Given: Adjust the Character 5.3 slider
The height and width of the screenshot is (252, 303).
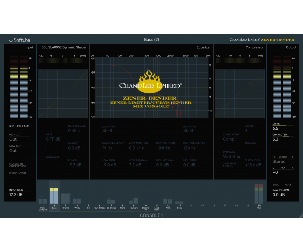Looking at the screenshot, I should click(283, 137).
